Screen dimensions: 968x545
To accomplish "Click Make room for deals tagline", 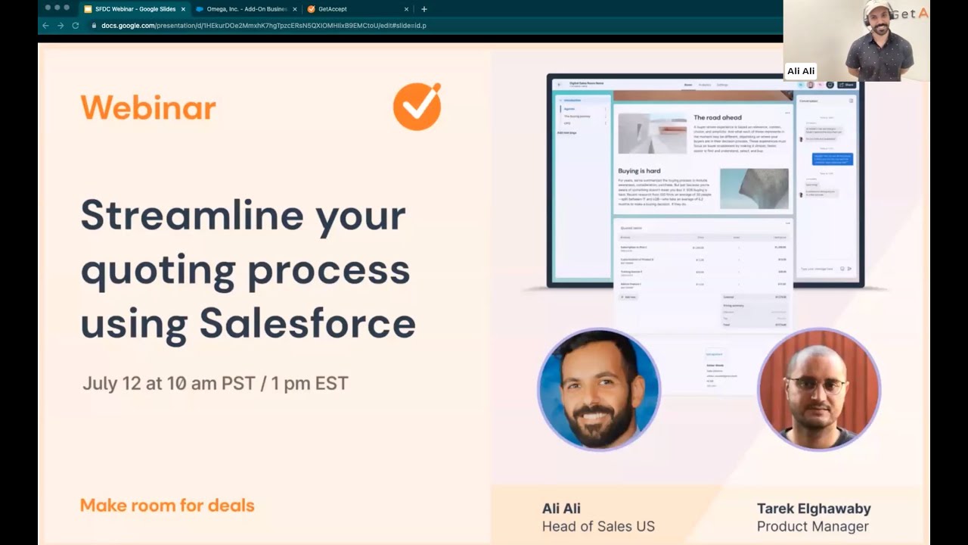I will 167,505.
